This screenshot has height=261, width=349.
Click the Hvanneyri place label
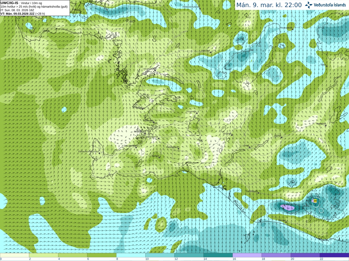point(150,69)
